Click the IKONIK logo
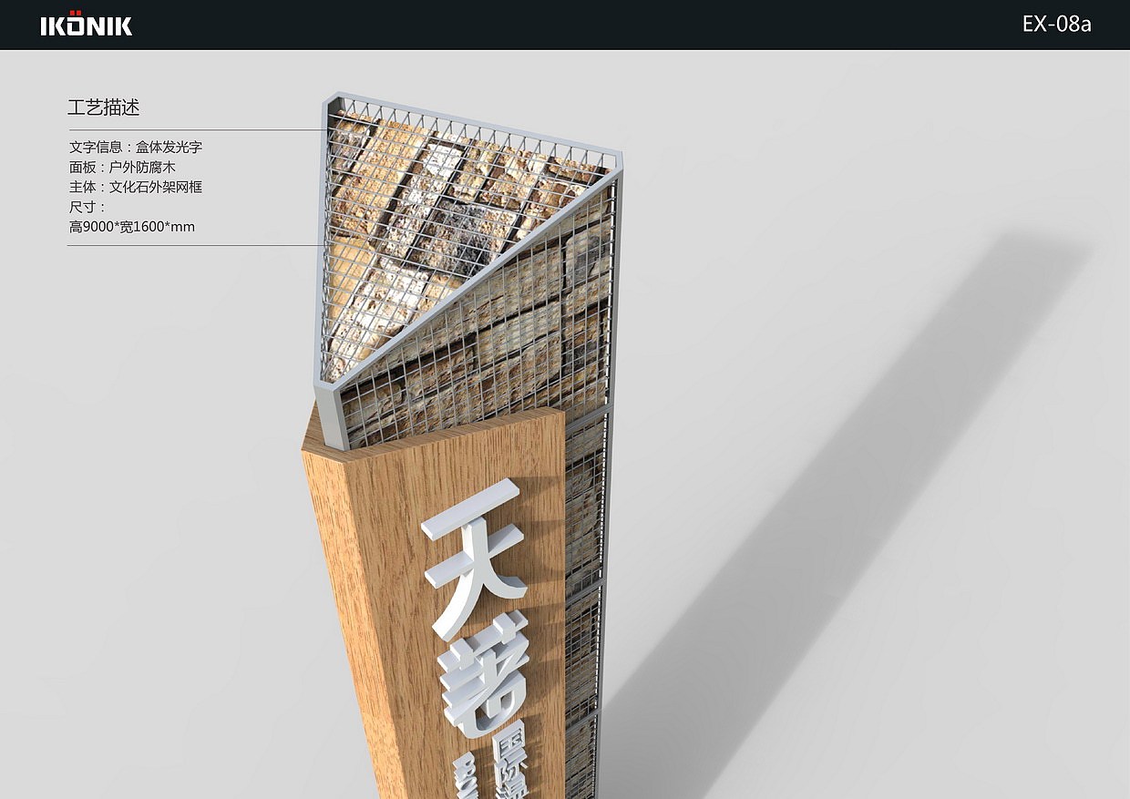1130x799 pixels. [x=87, y=25]
